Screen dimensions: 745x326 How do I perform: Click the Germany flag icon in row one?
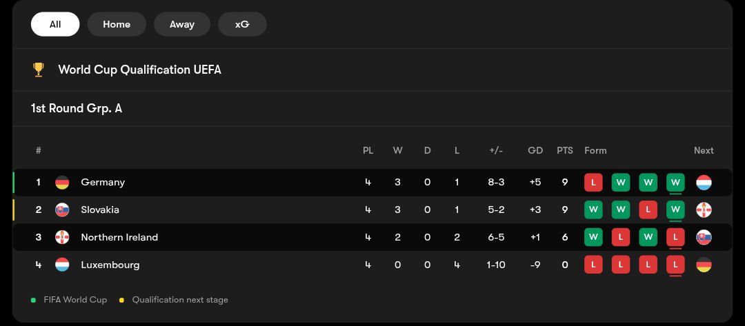tap(62, 183)
